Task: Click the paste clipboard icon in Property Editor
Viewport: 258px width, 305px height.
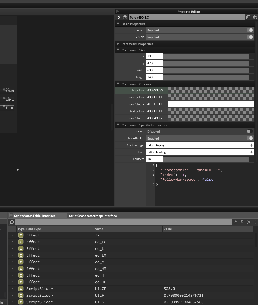Action: click(255, 18)
